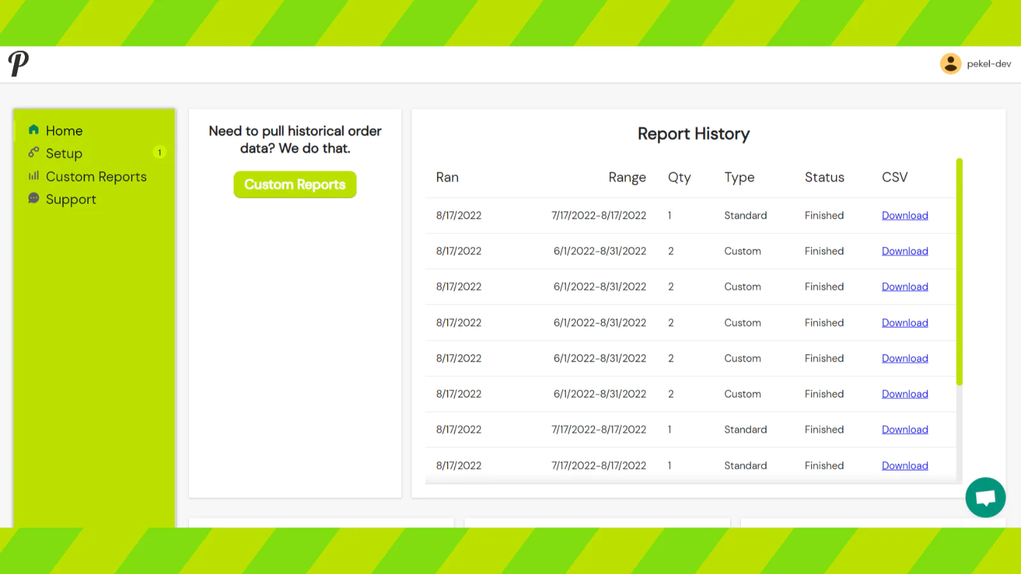Image resolution: width=1021 pixels, height=574 pixels.
Task: Click the Report History scrollbar
Action: (959, 272)
